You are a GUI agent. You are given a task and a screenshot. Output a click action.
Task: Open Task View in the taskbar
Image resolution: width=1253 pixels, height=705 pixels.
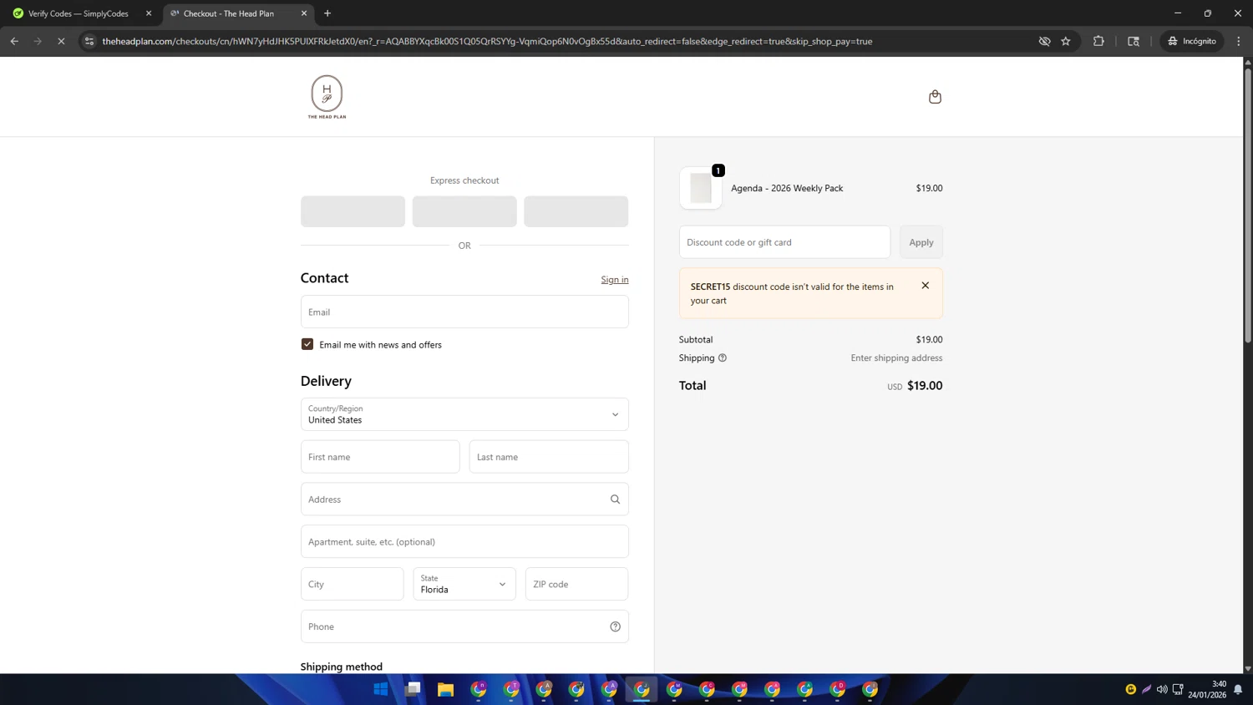pos(413,689)
